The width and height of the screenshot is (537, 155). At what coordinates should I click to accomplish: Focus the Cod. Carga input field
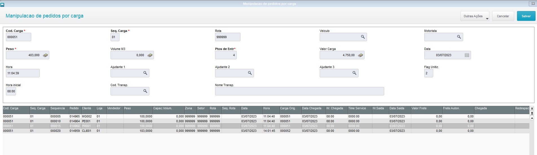point(19,37)
